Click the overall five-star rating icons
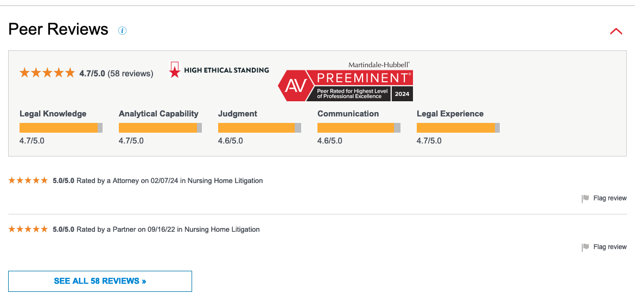 pos(47,73)
